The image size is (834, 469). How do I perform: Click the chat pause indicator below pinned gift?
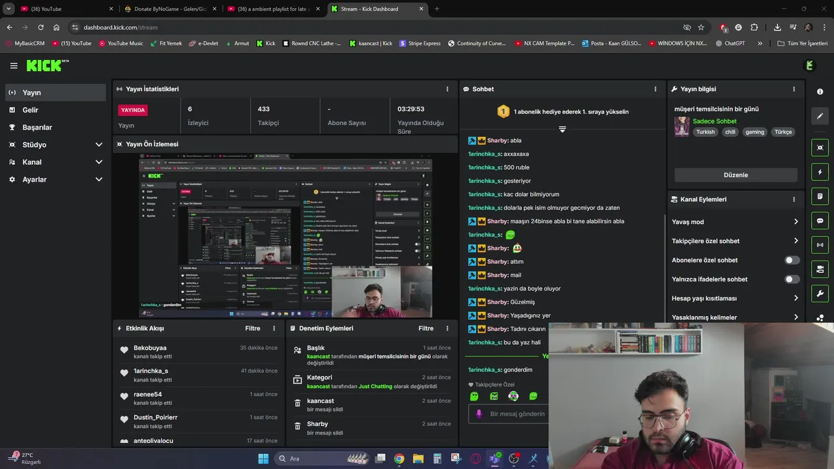562,129
